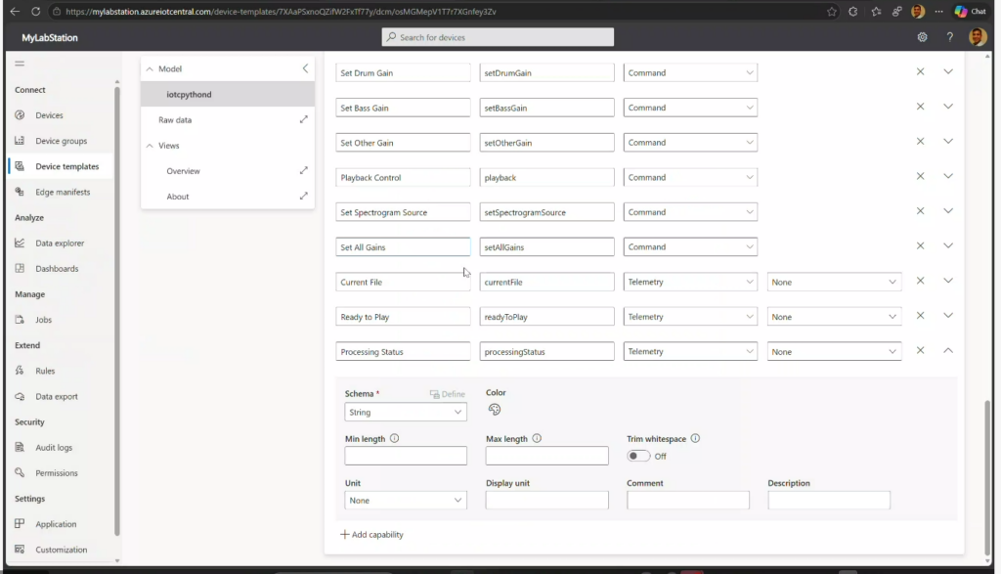Click Min length info icon
This screenshot has height=574, width=1001.
pos(394,439)
